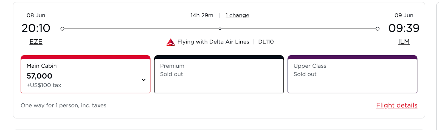The height and width of the screenshot is (130, 439).
Task: Click the midpoint stop dot on route line
Action: point(220,29)
